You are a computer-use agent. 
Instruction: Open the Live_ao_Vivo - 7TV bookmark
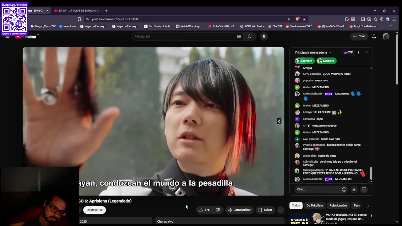coord(43,26)
